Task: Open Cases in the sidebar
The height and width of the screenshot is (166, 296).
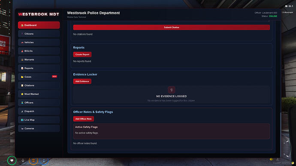Action: click(39, 77)
